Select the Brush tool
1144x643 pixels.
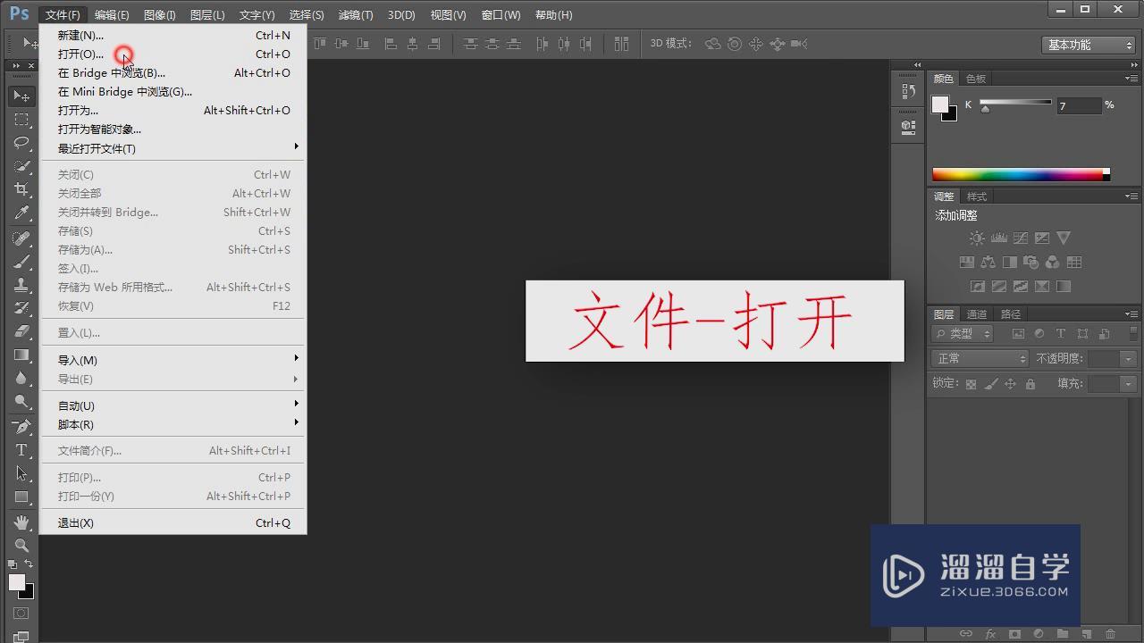[21, 262]
